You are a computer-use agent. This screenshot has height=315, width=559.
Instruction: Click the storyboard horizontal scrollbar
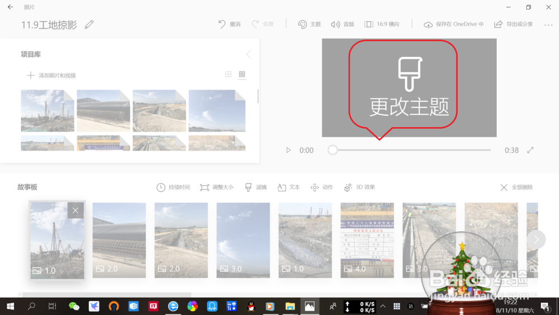[x=107, y=295]
